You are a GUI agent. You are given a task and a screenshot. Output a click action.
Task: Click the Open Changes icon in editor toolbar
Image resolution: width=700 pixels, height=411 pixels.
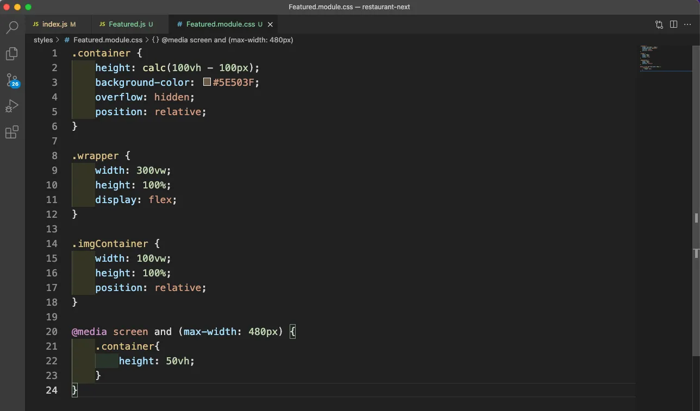[x=659, y=24]
